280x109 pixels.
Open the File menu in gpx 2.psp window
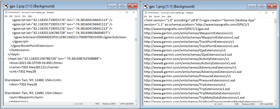pos(6,16)
